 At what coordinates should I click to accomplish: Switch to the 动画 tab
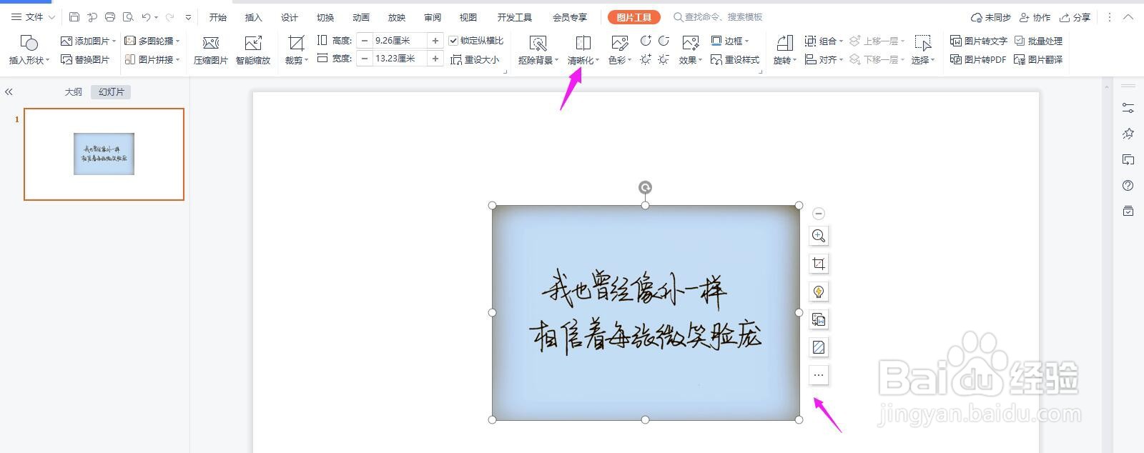pos(361,17)
